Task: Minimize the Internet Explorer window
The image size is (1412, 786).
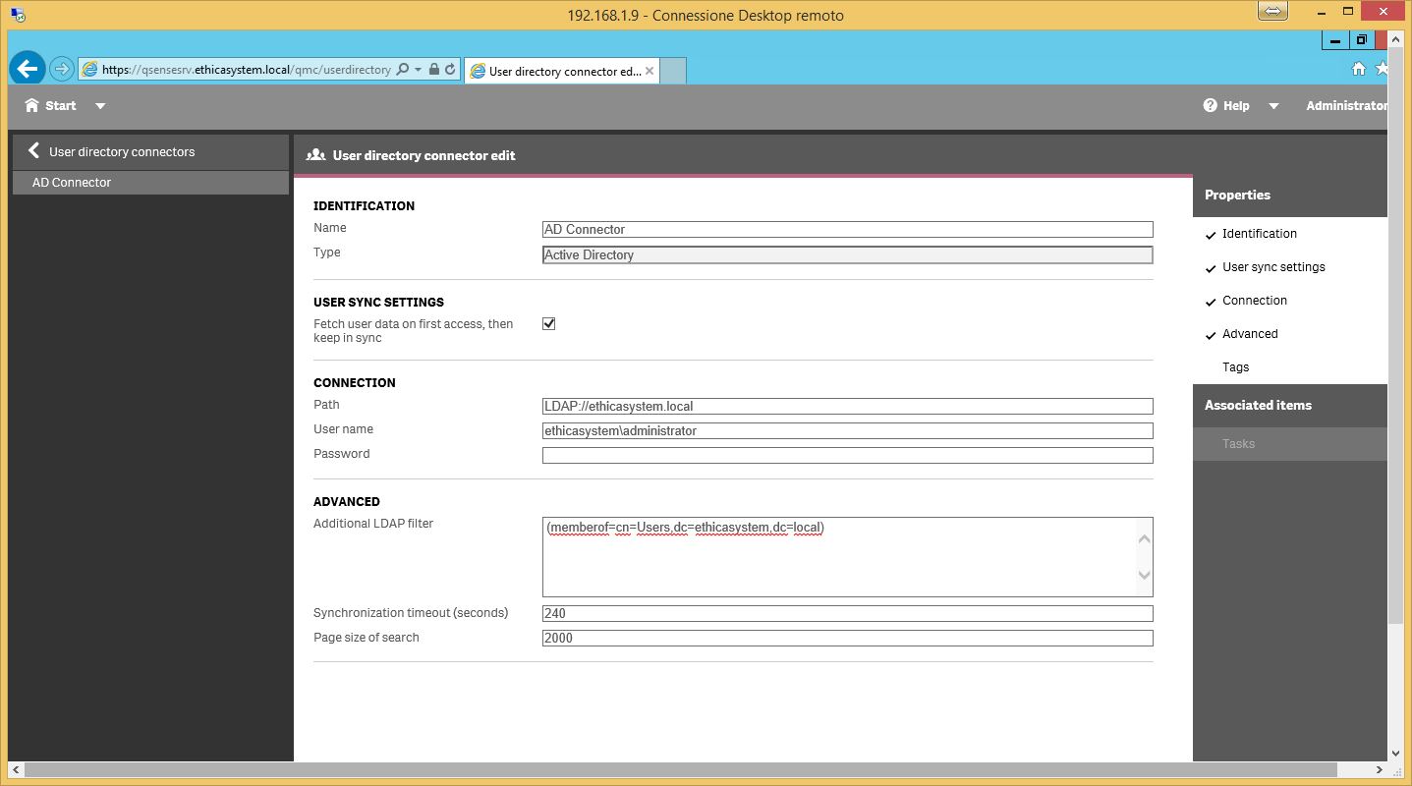Action: pos(1335,40)
